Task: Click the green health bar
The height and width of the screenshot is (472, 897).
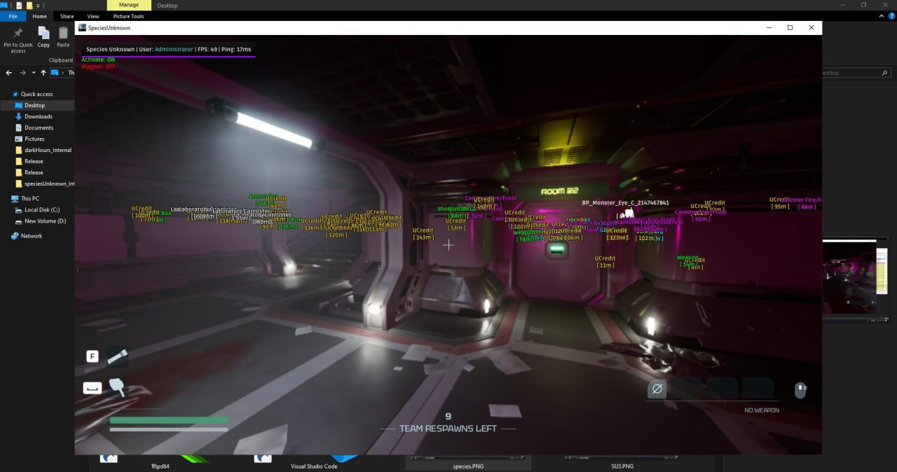Action: [x=169, y=420]
